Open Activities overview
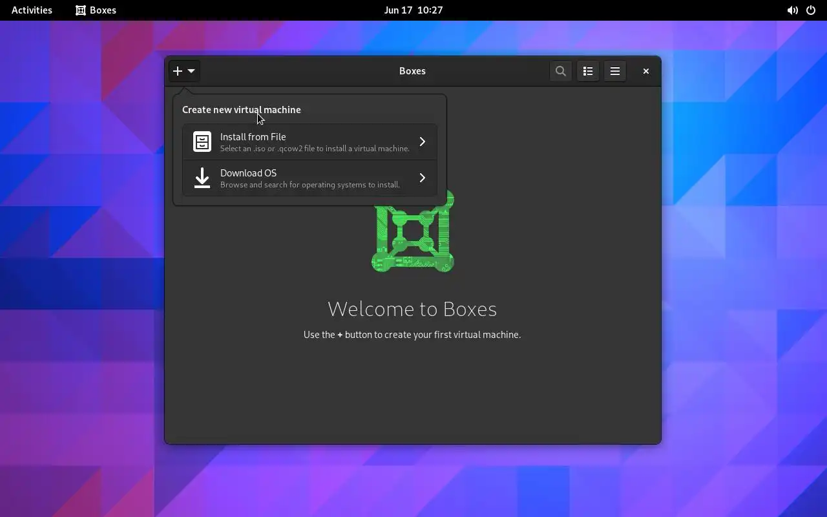The width and height of the screenshot is (827, 517). click(x=32, y=10)
